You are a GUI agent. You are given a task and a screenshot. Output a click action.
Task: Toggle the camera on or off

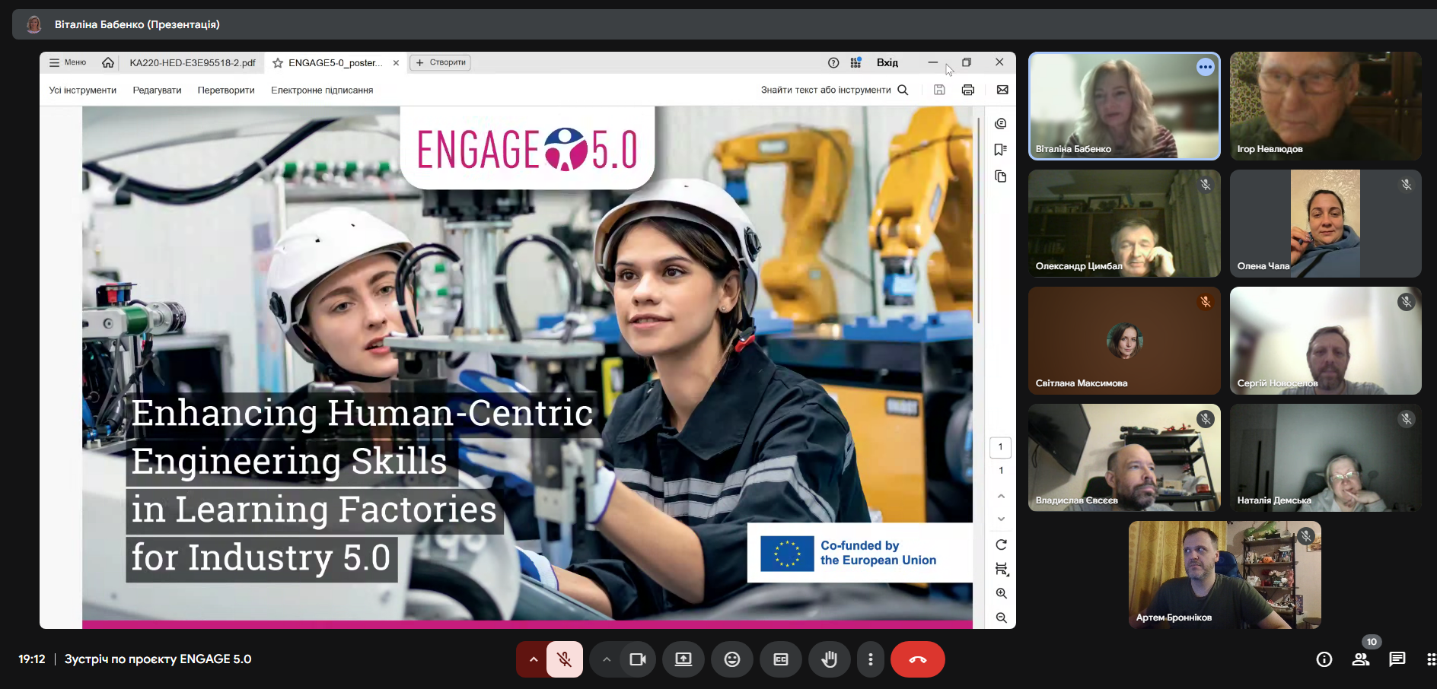(637, 659)
